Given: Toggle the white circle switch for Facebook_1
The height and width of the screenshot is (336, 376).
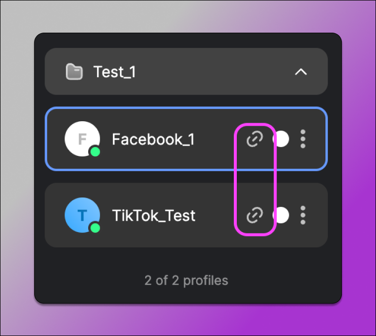Looking at the screenshot, I should click(x=281, y=139).
